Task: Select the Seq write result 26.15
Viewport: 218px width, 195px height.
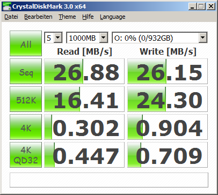Action: [x=168, y=71]
